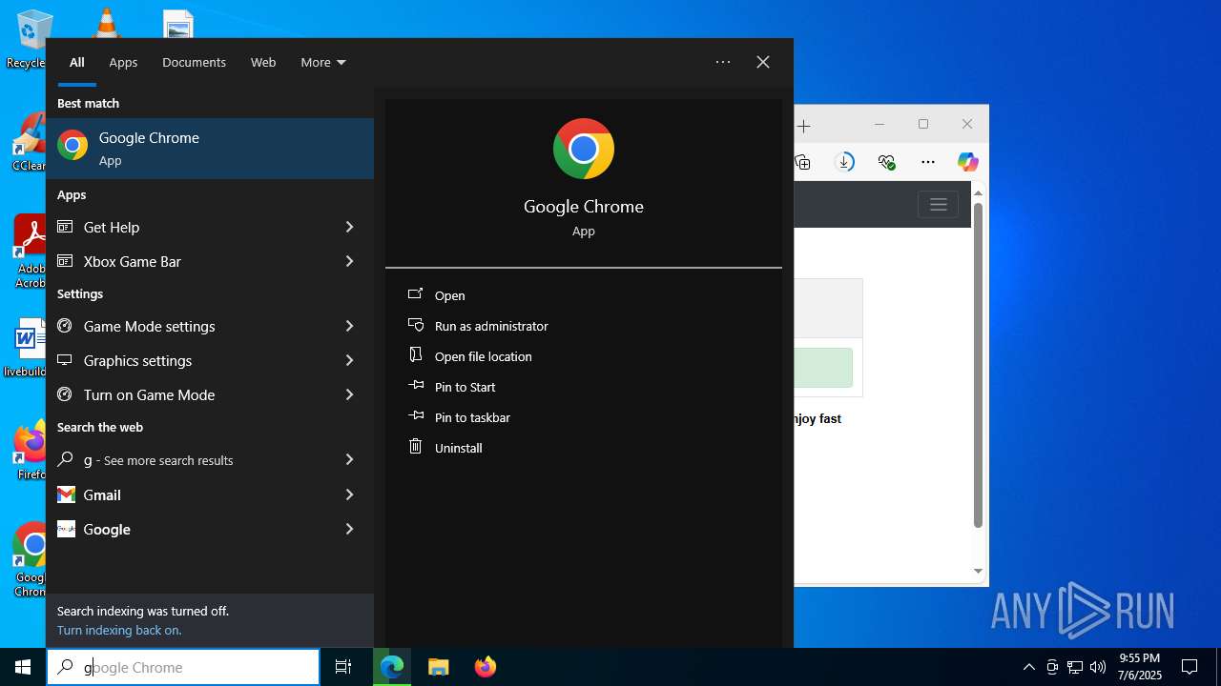
Task: Open Edge Collections icon in toolbar
Action: pyautogui.click(x=803, y=162)
